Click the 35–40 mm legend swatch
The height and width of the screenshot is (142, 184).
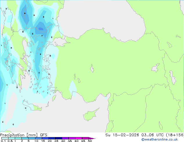pos(72,138)
